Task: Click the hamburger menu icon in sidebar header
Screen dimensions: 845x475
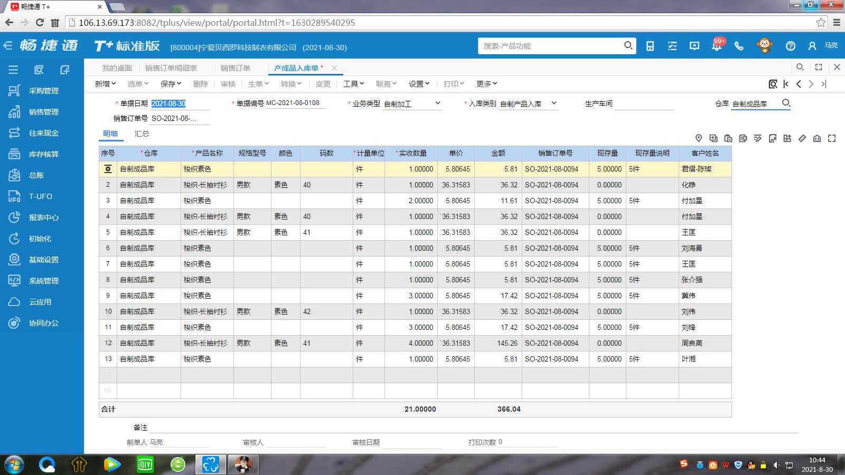Action: click(x=13, y=70)
